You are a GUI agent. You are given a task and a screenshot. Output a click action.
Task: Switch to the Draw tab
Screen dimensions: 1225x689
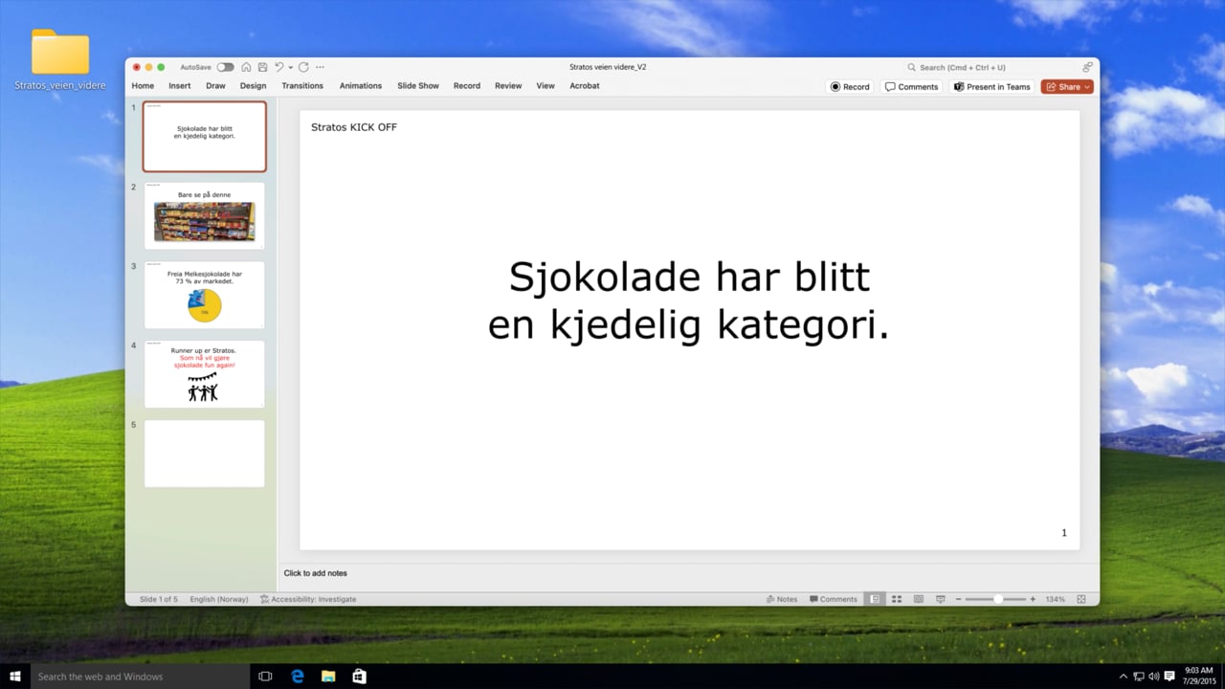pos(215,86)
